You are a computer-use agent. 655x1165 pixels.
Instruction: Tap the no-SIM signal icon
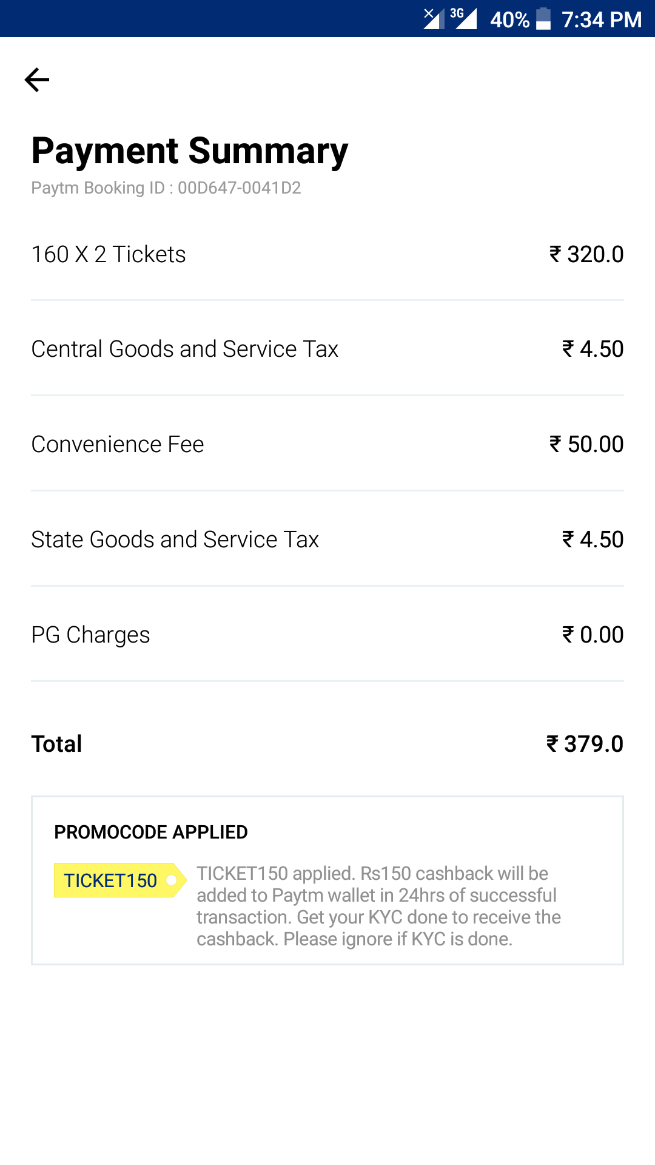[434, 18]
